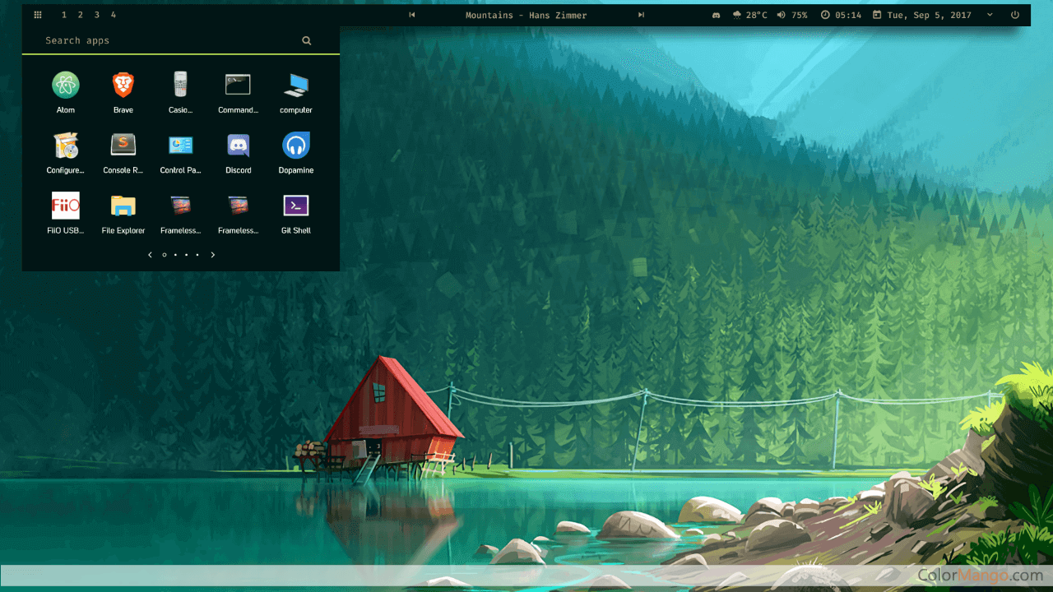Screen dimensions: 1053x592
Task: Click the volume speaker icon
Action: 782,15
